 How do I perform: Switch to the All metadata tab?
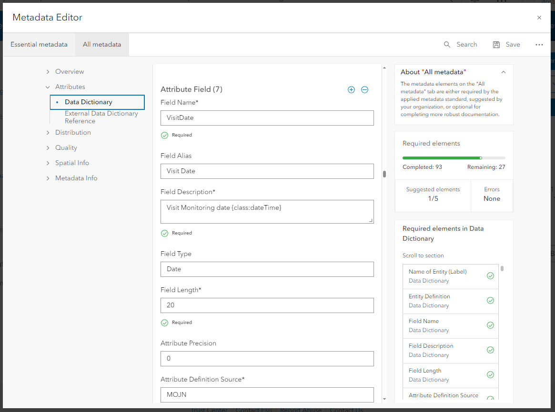click(x=102, y=45)
